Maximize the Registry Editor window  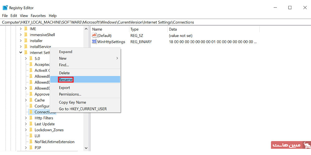coord(290,7)
